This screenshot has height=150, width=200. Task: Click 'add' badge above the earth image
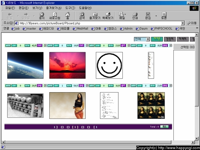click(x=8, y=46)
